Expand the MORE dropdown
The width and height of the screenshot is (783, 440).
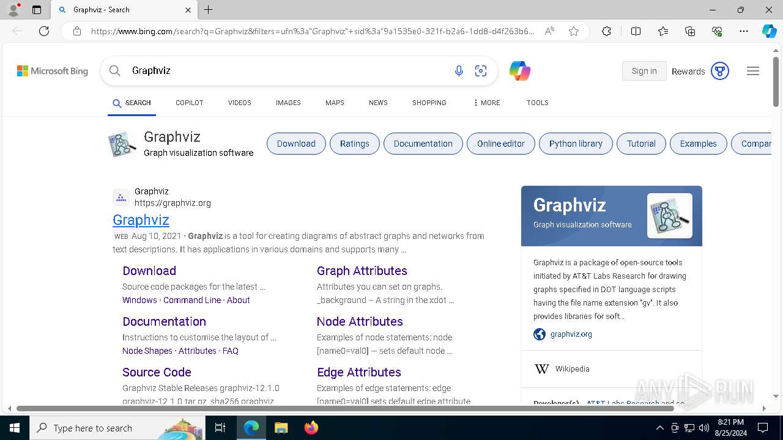(486, 103)
